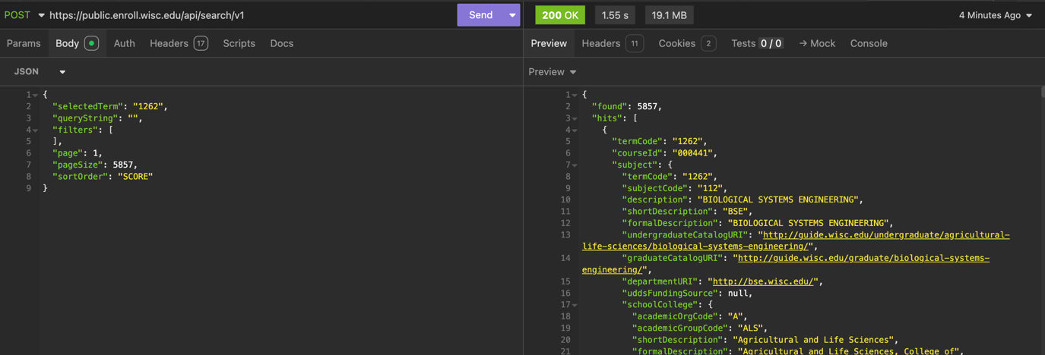
Task: Click the request URL field
Action: tap(251, 15)
